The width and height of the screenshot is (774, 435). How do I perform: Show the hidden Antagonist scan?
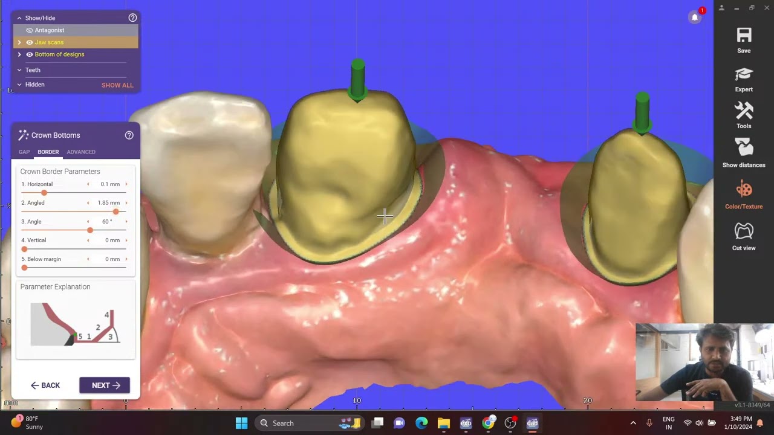tap(29, 30)
